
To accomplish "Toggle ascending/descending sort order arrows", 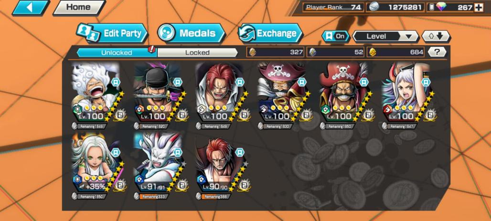I will coord(436,36).
